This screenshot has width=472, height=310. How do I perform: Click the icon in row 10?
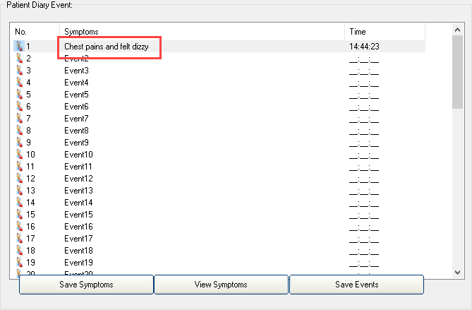click(x=19, y=155)
